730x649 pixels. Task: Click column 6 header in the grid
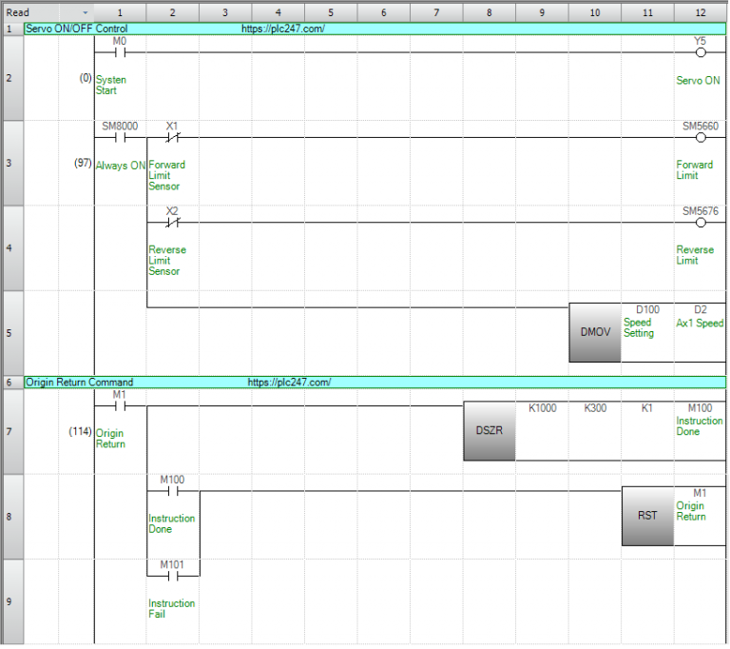(383, 12)
